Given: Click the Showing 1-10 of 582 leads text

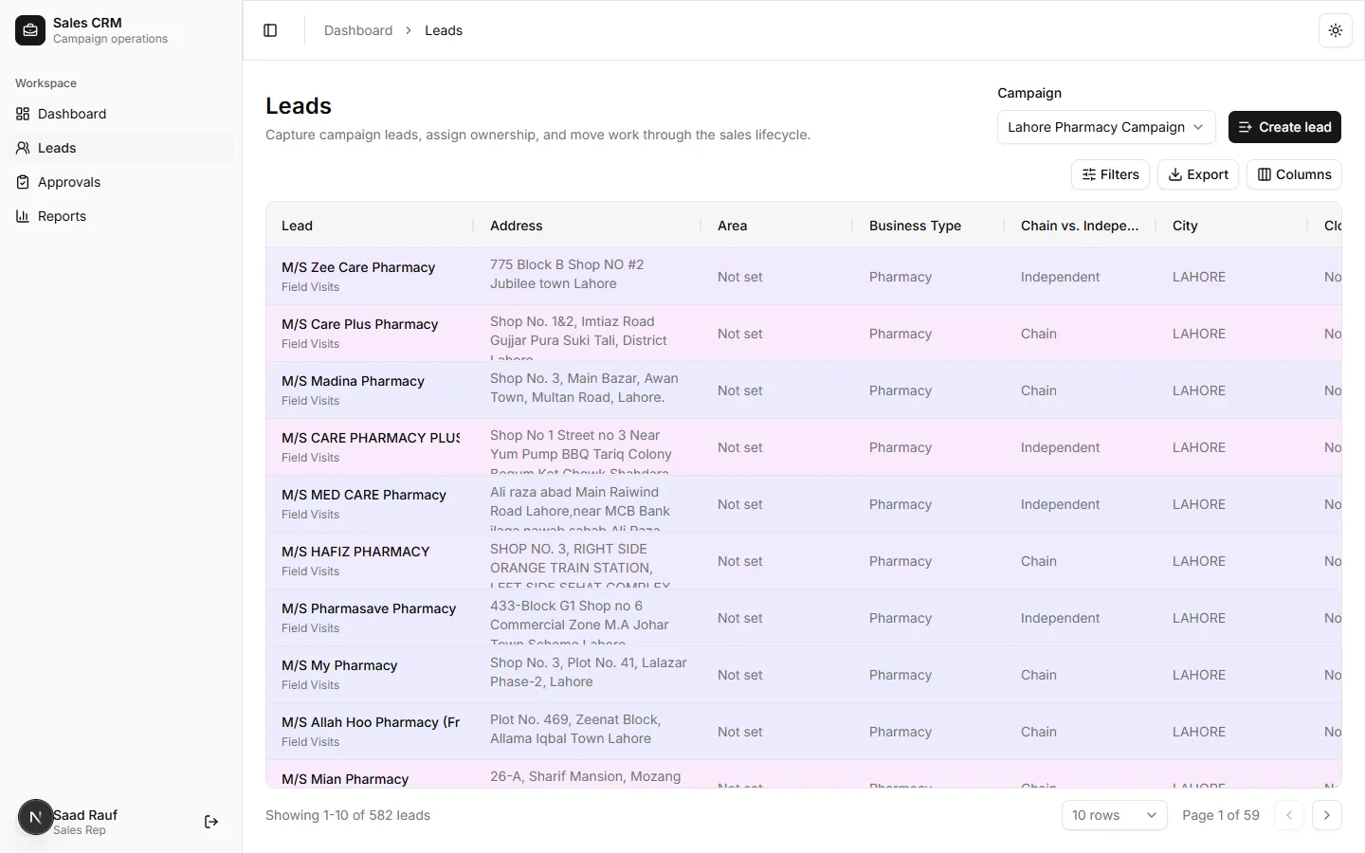Looking at the screenshot, I should (x=348, y=815).
